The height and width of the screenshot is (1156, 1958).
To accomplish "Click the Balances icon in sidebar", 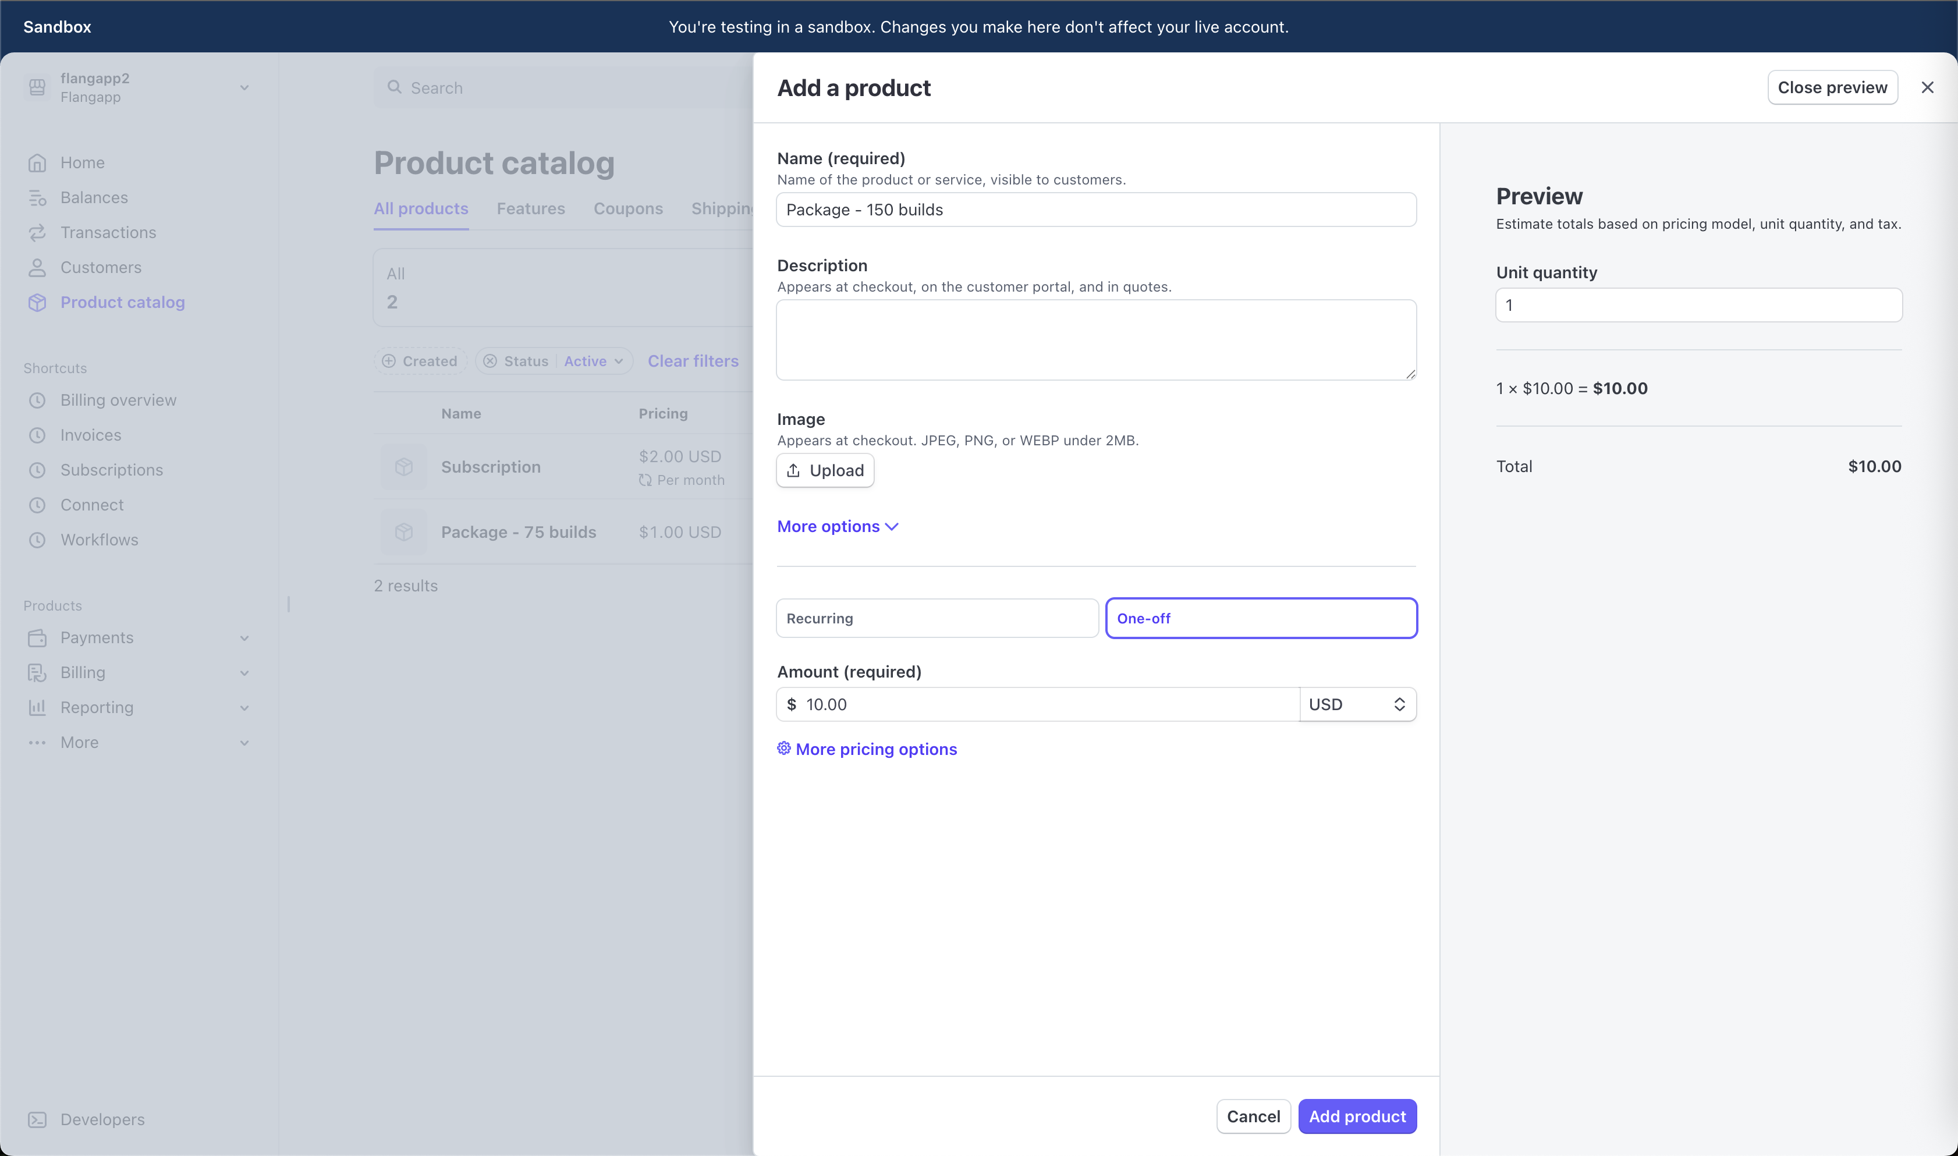I will click(37, 198).
